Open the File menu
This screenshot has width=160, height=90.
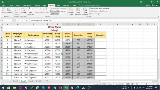tap(3, 5)
